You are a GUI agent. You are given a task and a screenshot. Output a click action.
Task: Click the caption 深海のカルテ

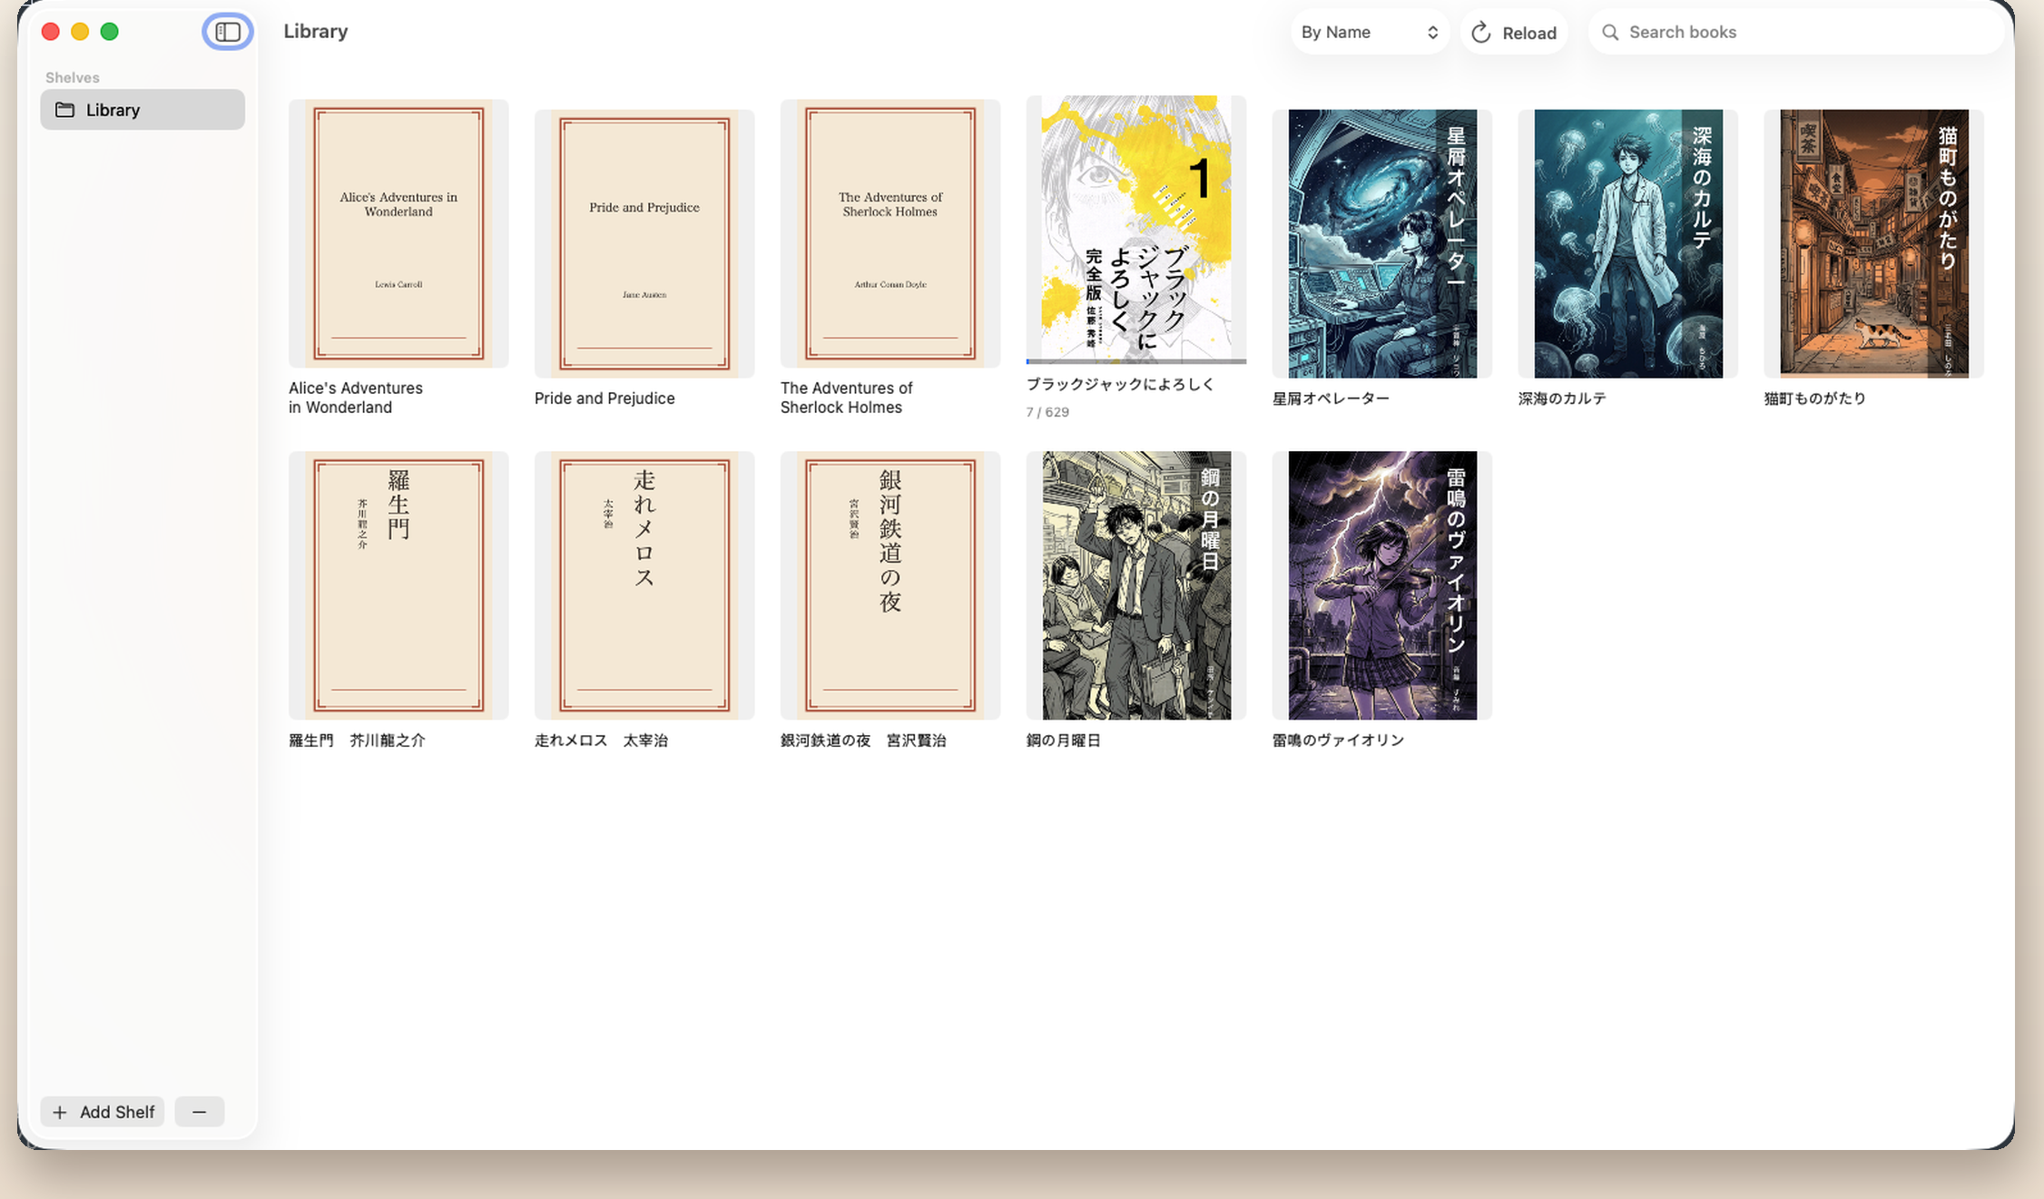pos(1562,398)
